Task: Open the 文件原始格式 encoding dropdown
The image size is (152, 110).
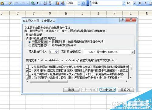Action: [x=133, y=52]
